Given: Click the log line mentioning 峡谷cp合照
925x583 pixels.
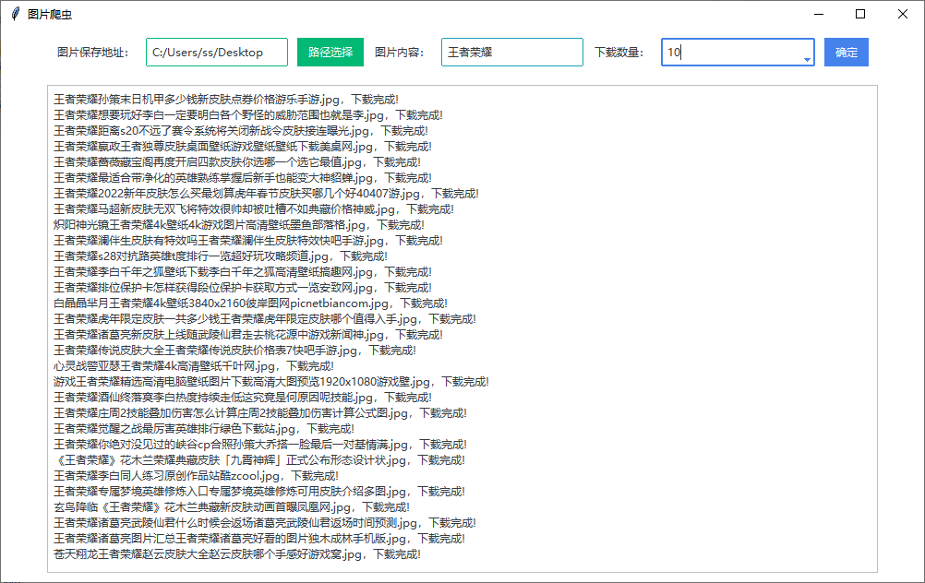Looking at the screenshot, I should (x=260, y=445).
